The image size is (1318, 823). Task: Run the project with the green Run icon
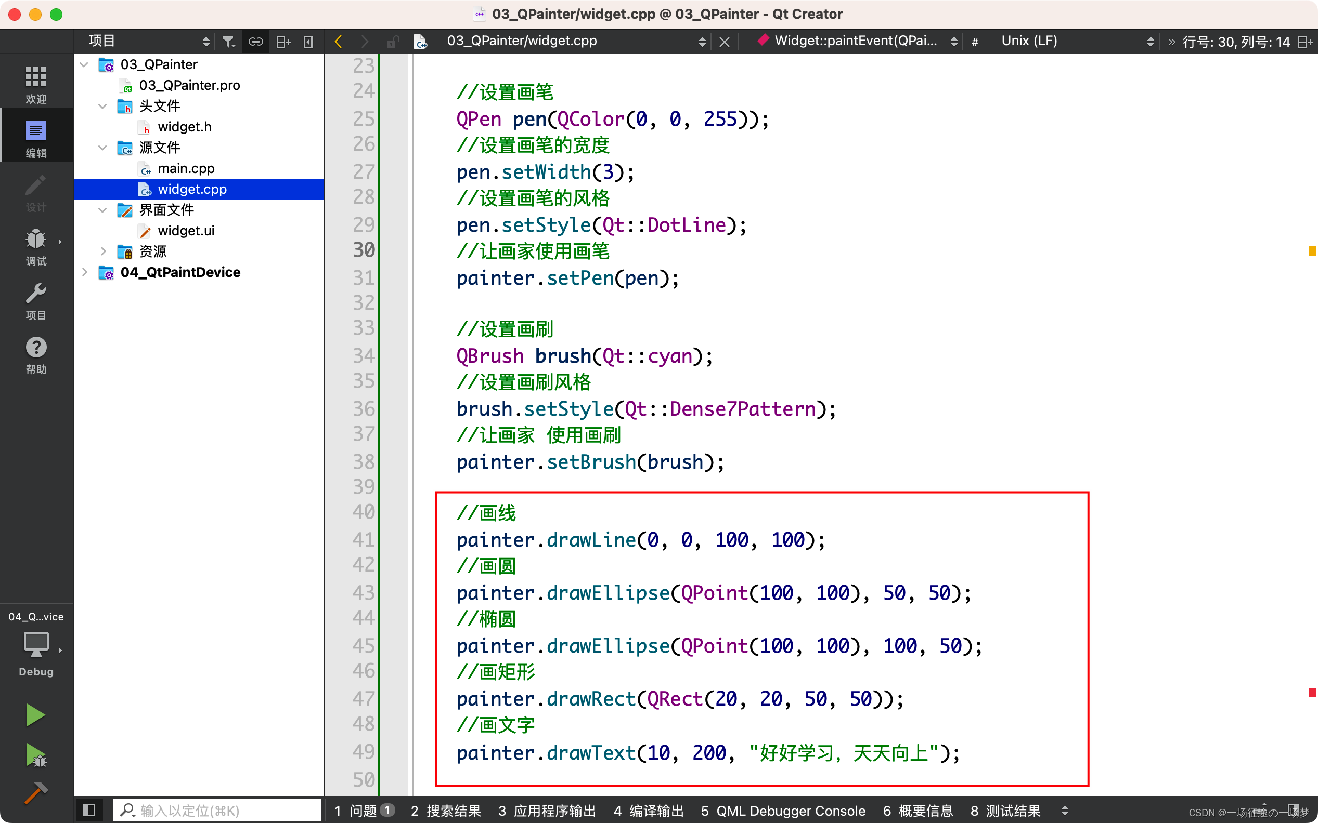coord(35,714)
